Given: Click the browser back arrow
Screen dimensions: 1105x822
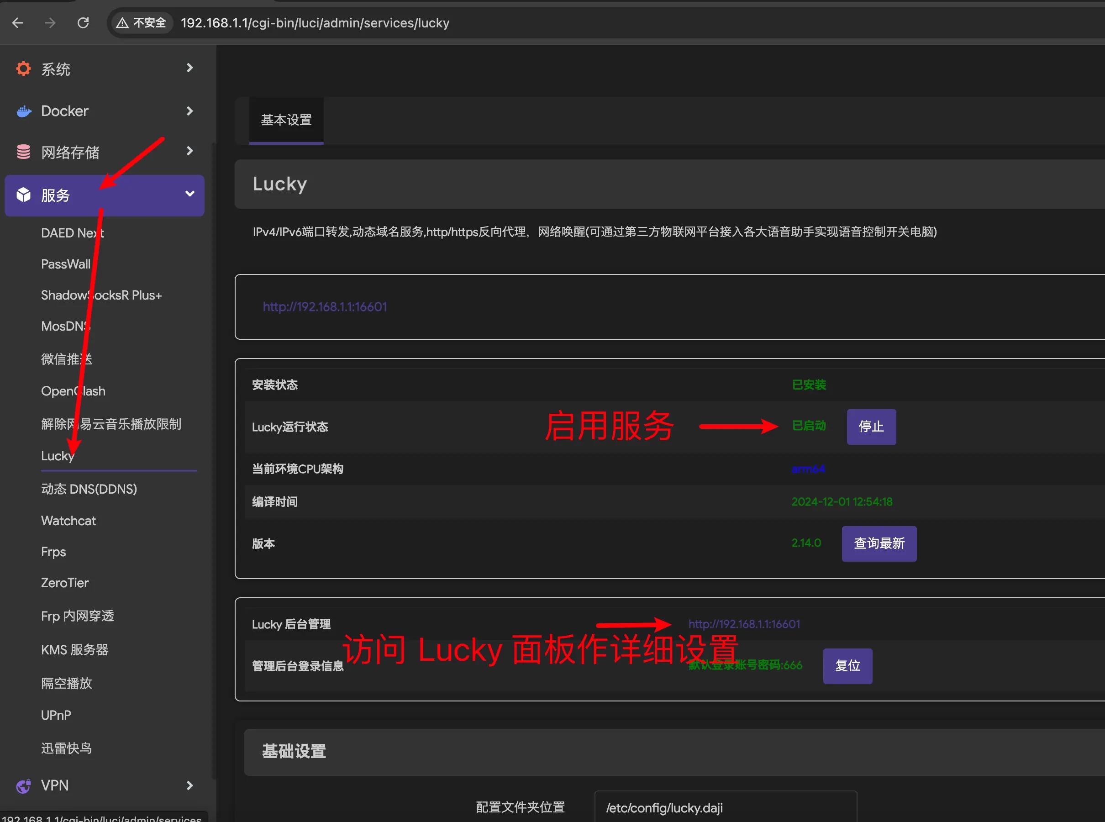Looking at the screenshot, I should (x=18, y=23).
